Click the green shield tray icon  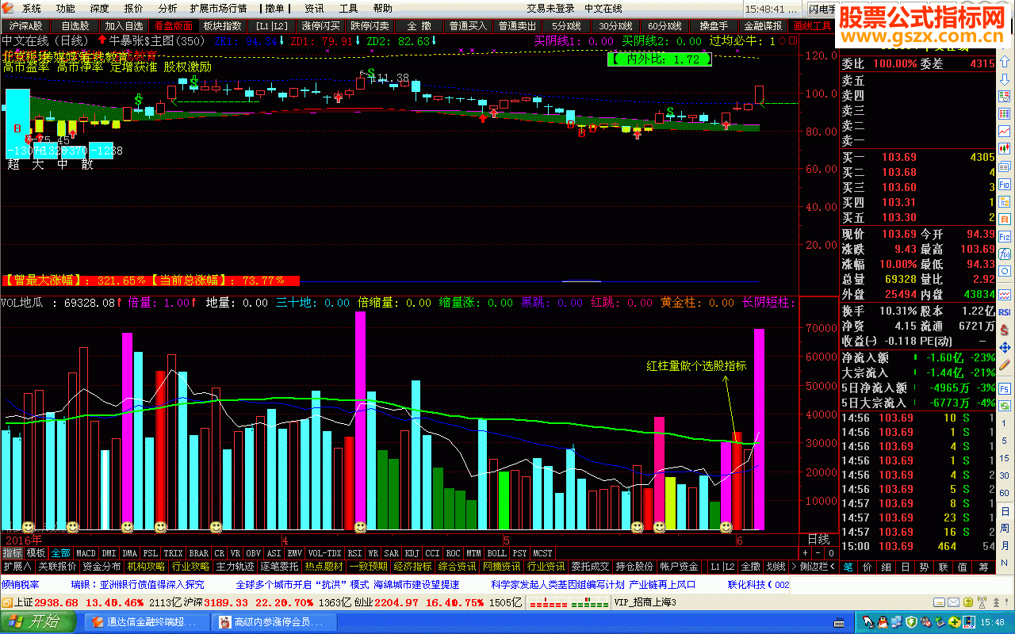(x=911, y=623)
